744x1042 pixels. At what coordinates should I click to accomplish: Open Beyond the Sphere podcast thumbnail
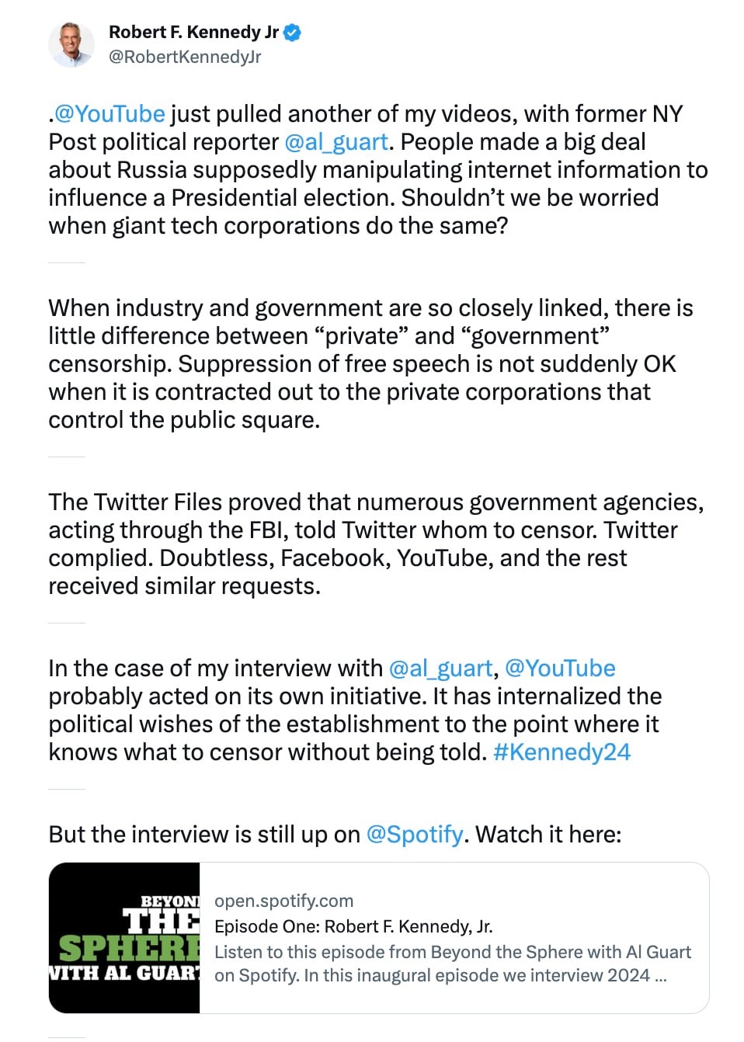tap(124, 938)
